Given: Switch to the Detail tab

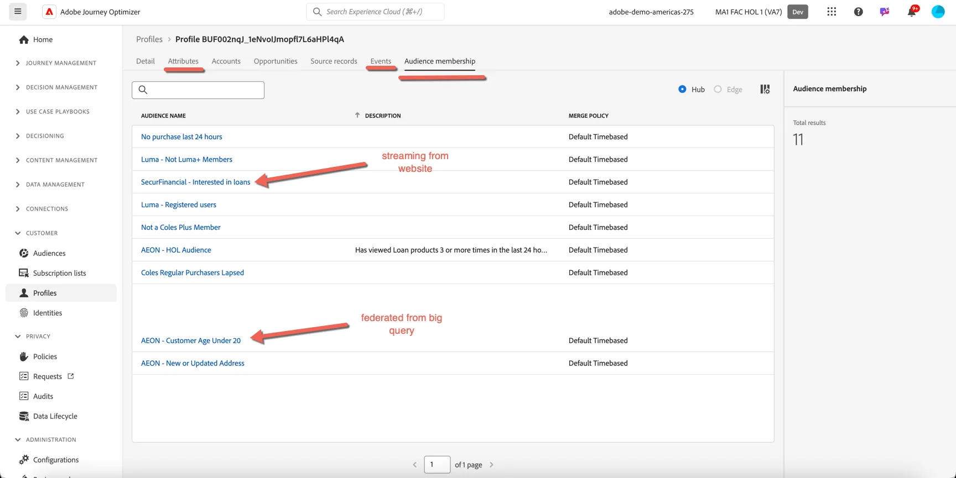Looking at the screenshot, I should [146, 61].
